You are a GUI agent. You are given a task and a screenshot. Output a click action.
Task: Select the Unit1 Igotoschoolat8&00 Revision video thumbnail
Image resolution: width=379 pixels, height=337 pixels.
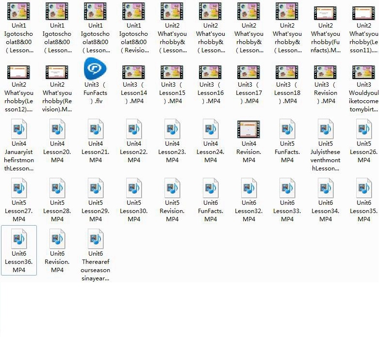point(133,12)
